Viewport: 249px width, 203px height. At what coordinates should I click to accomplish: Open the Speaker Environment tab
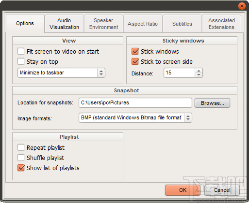pyautogui.click(x=103, y=24)
